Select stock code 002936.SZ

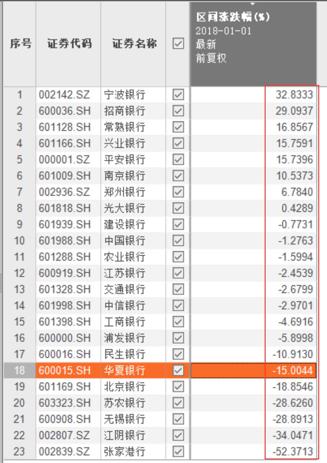coord(64,192)
